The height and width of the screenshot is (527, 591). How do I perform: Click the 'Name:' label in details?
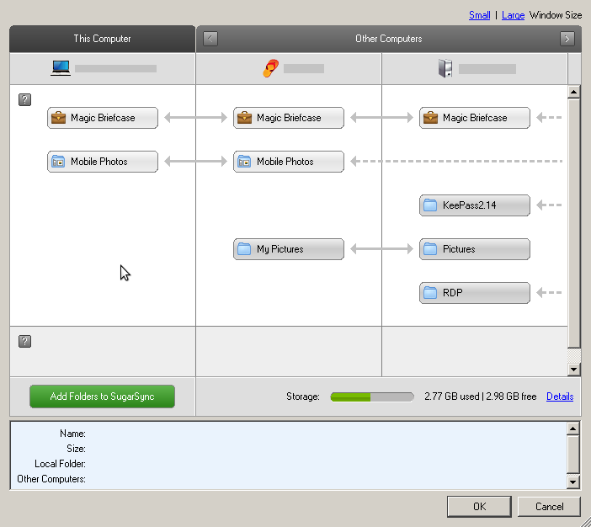(x=72, y=434)
